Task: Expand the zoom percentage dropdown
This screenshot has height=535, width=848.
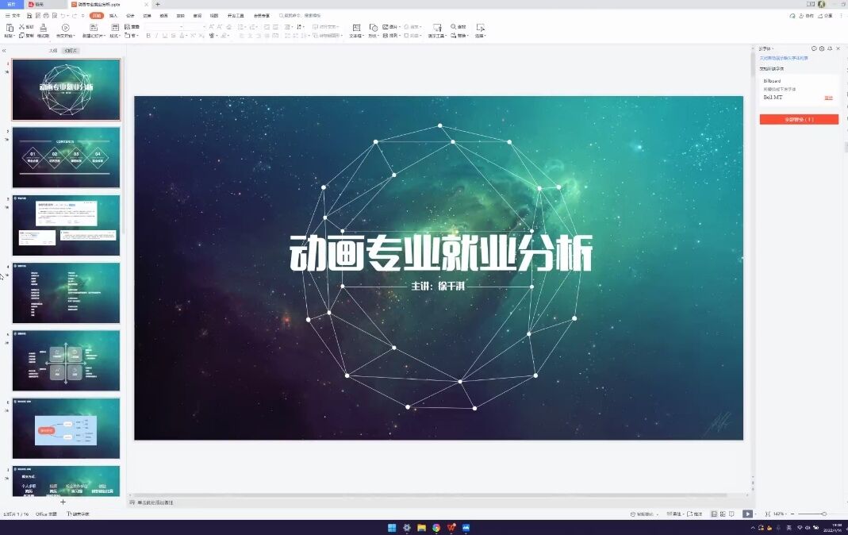Action: point(780,514)
